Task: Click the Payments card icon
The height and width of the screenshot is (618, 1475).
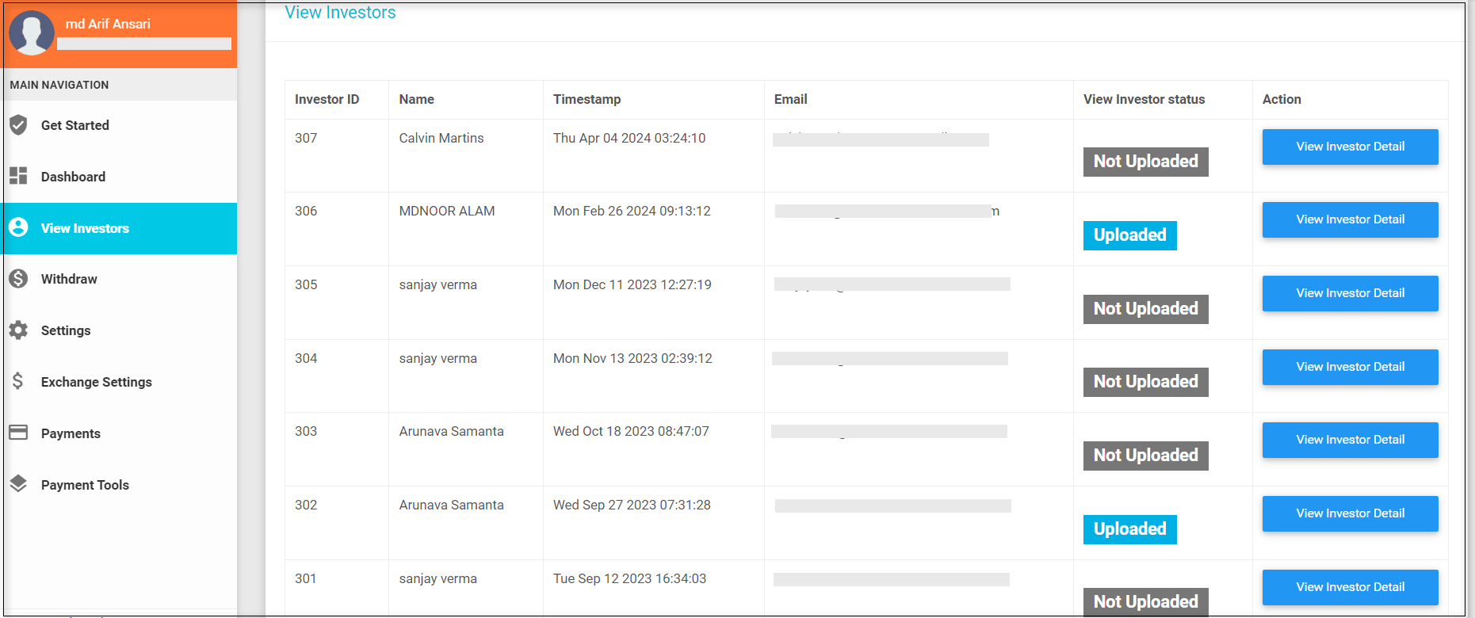Action: [x=18, y=433]
